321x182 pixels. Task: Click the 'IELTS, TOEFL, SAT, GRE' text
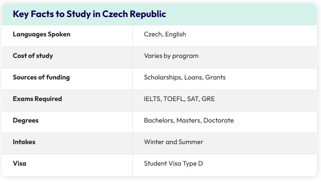point(180,99)
